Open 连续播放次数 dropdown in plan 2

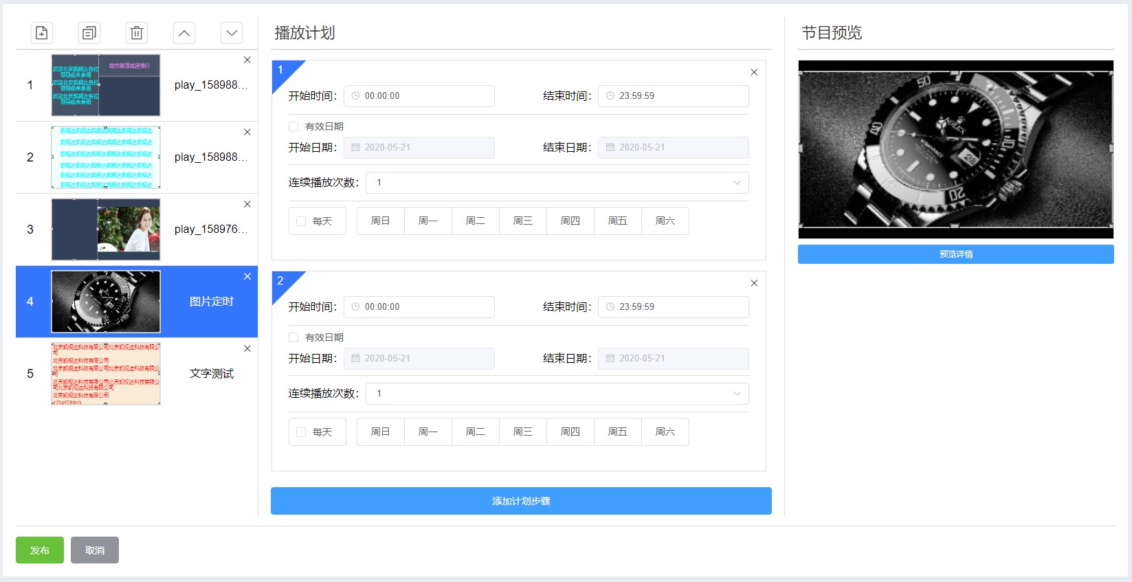[557, 394]
